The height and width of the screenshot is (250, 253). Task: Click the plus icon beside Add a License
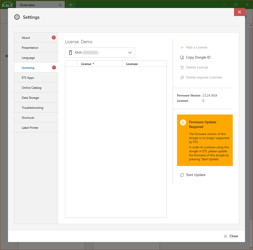click(182, 47)
